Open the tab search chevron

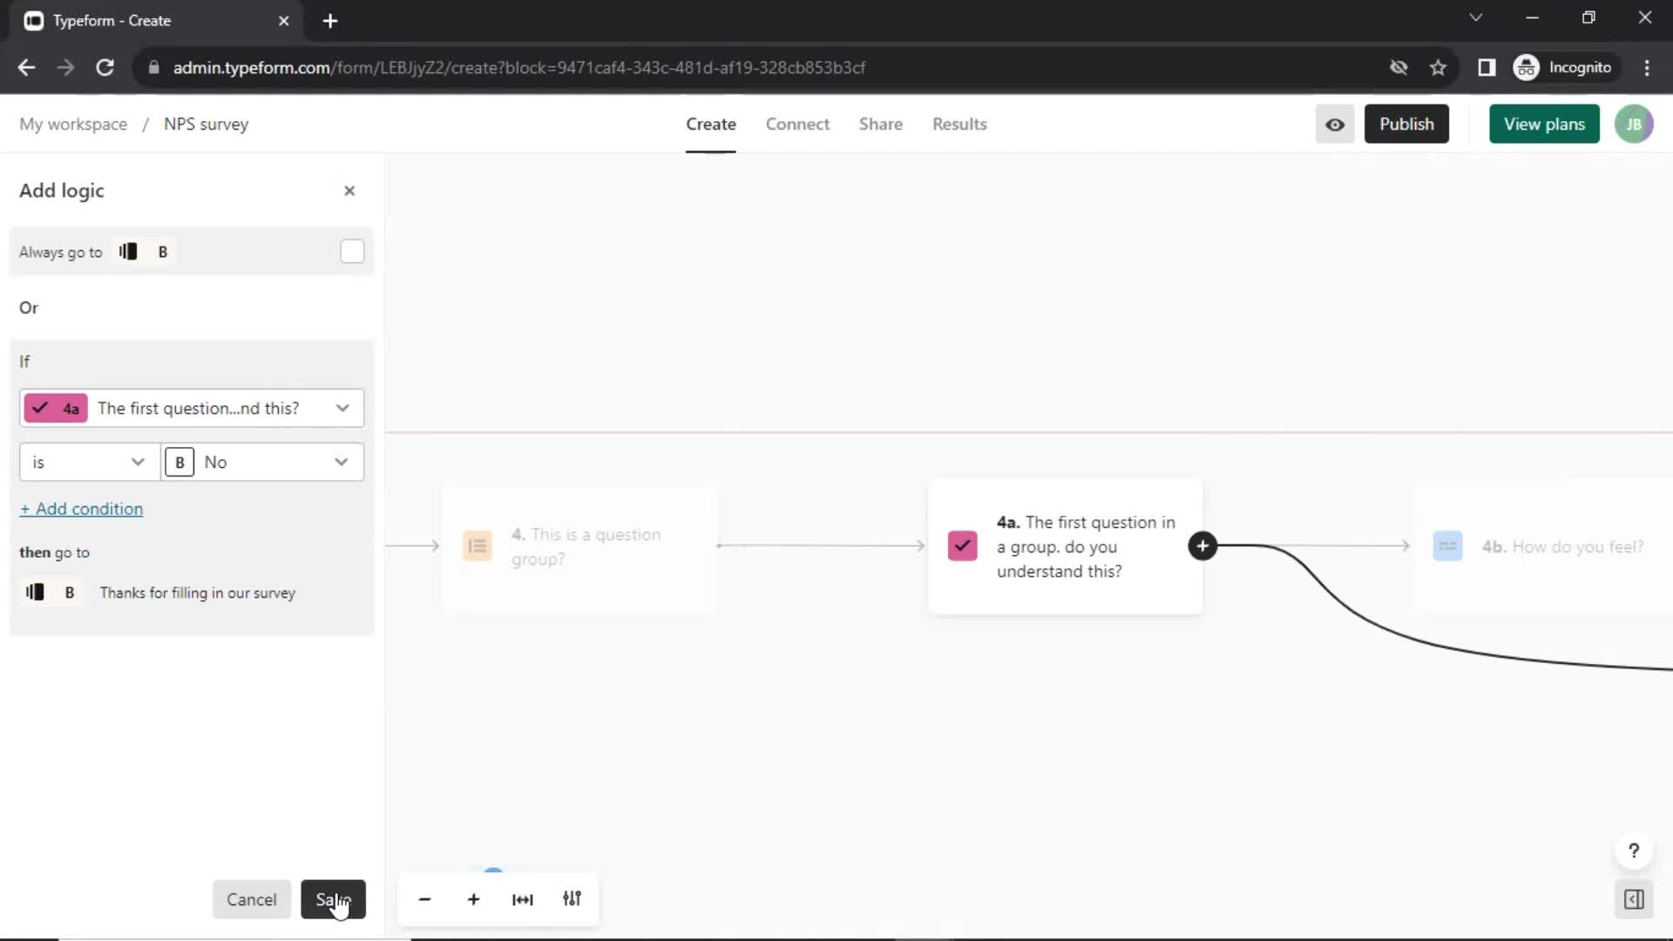point(1475,17)
